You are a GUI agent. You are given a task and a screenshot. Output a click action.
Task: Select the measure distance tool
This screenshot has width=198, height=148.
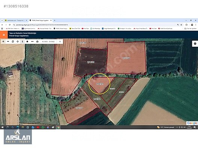32,41
